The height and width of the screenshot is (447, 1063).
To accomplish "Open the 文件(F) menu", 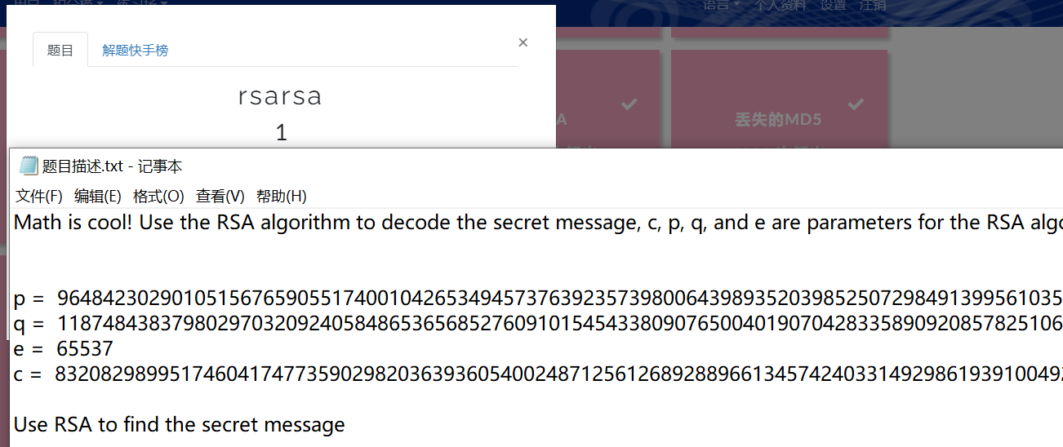I will click(x=39, y=196).
